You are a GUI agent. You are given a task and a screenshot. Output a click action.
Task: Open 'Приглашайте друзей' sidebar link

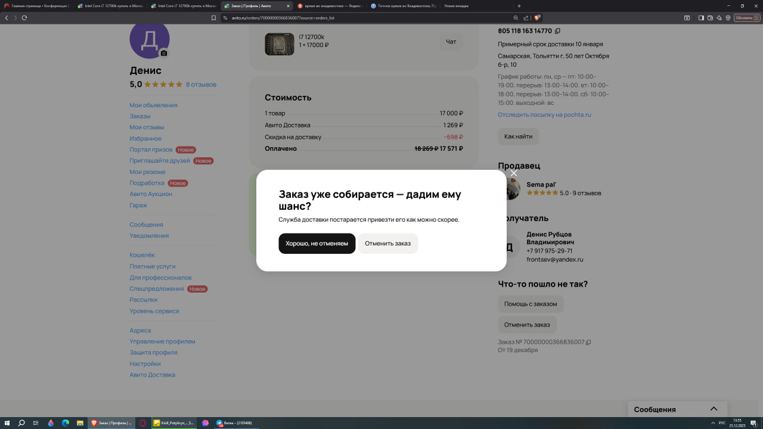coord(160,161)
